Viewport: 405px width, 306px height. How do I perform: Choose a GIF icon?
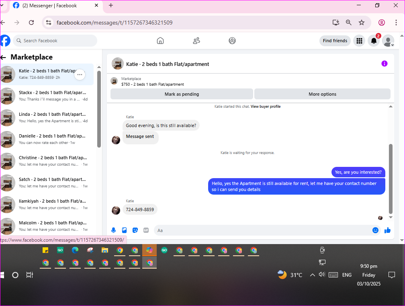(x=146, y=230)
